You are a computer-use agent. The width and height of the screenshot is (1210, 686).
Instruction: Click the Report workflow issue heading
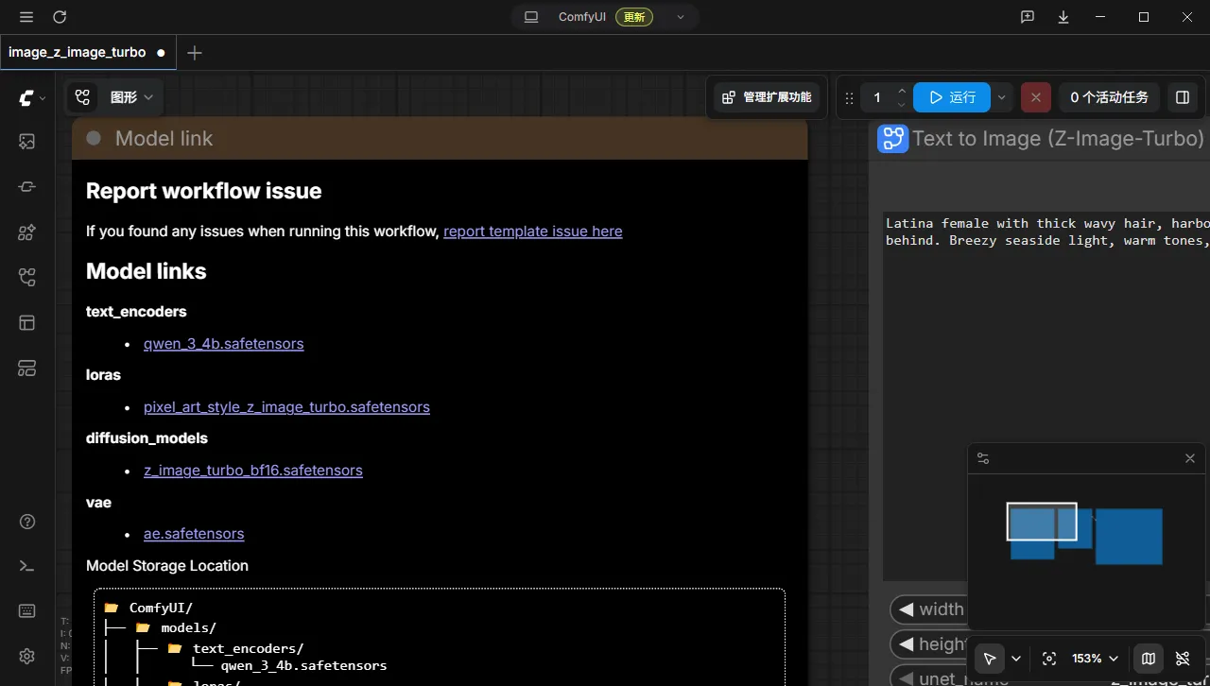[204, 191]
